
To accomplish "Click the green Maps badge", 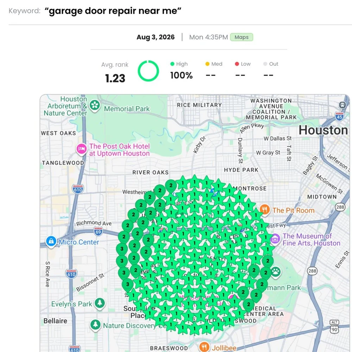I will tap(241, 37).
